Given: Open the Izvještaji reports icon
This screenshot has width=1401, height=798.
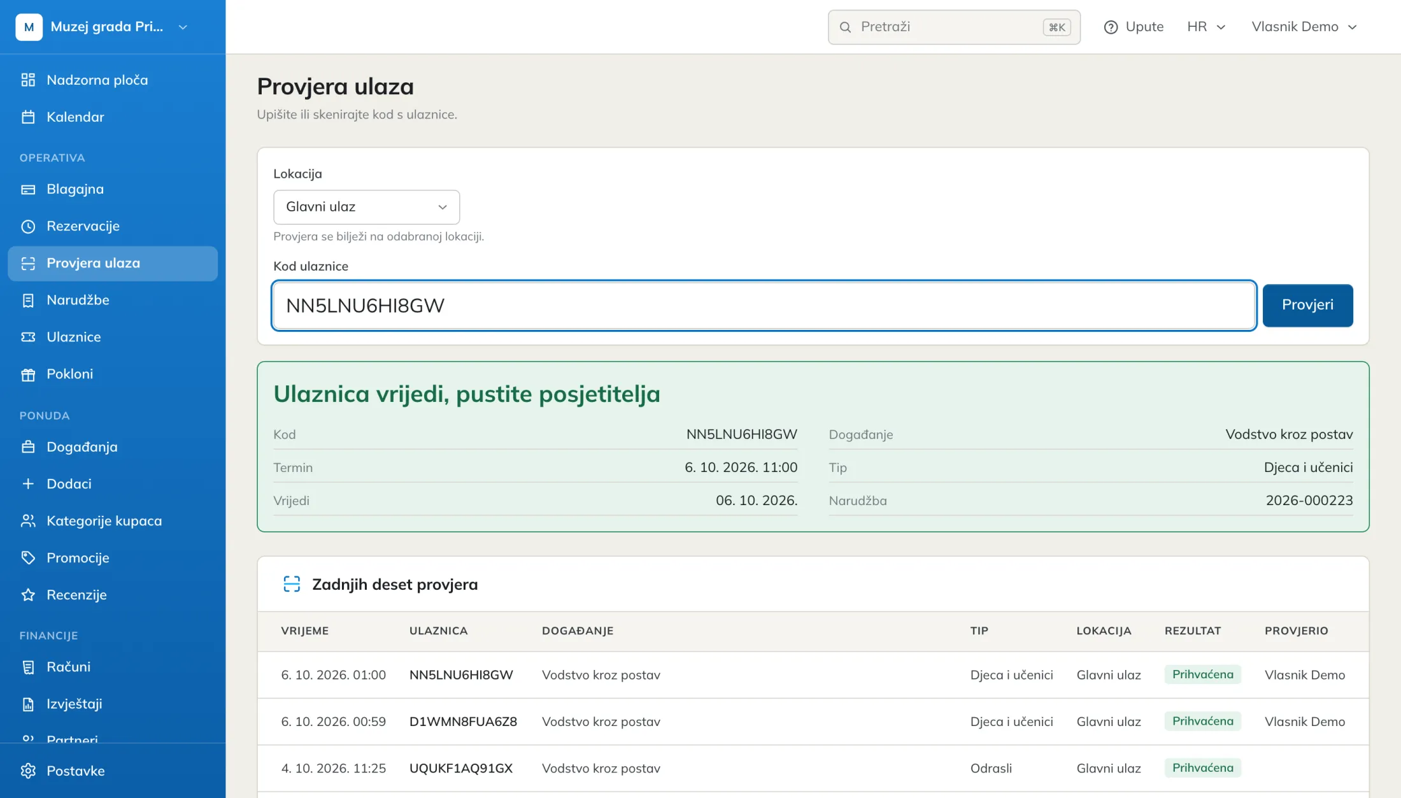Looking at the screenshot, I should coord(28,704).
